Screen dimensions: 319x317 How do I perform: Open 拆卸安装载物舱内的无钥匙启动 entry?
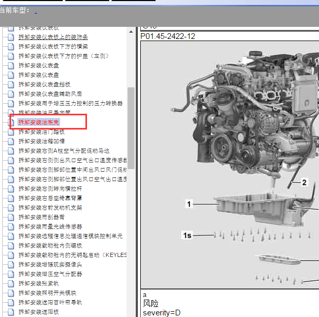tap(73, 255)
